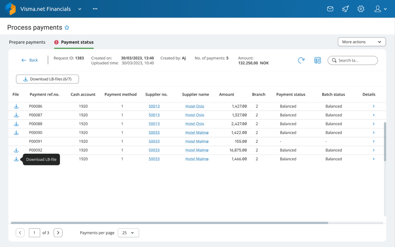Add Process payments to favorites star
The width and height of the screenshot is (395, 247).
click(x=67, y=27)
